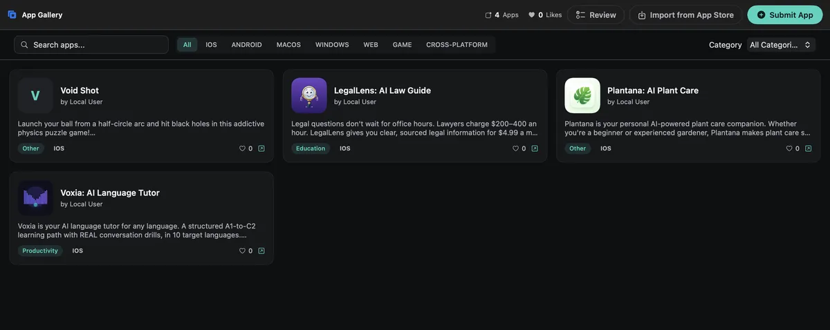The height and width of the screenshot is (330, 830).
Task: Click the Category label text
Action: [x=726, y=44]
